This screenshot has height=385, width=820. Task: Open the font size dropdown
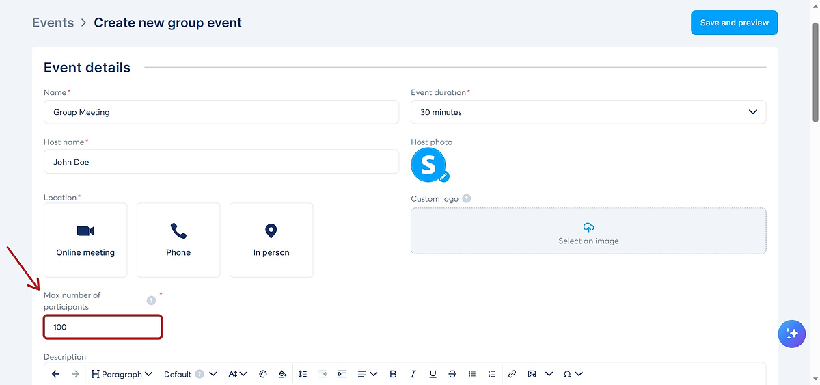tap(238, 374)
